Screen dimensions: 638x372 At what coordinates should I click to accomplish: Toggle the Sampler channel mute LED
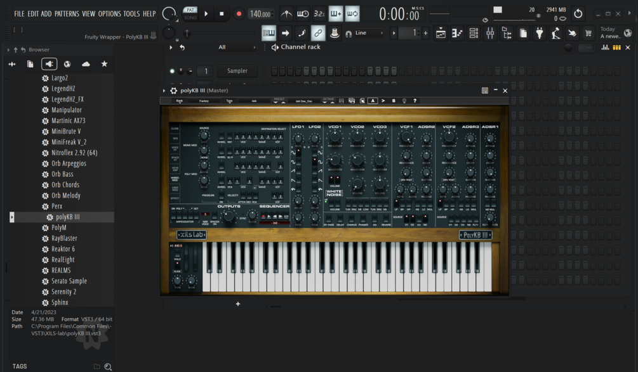172,71
